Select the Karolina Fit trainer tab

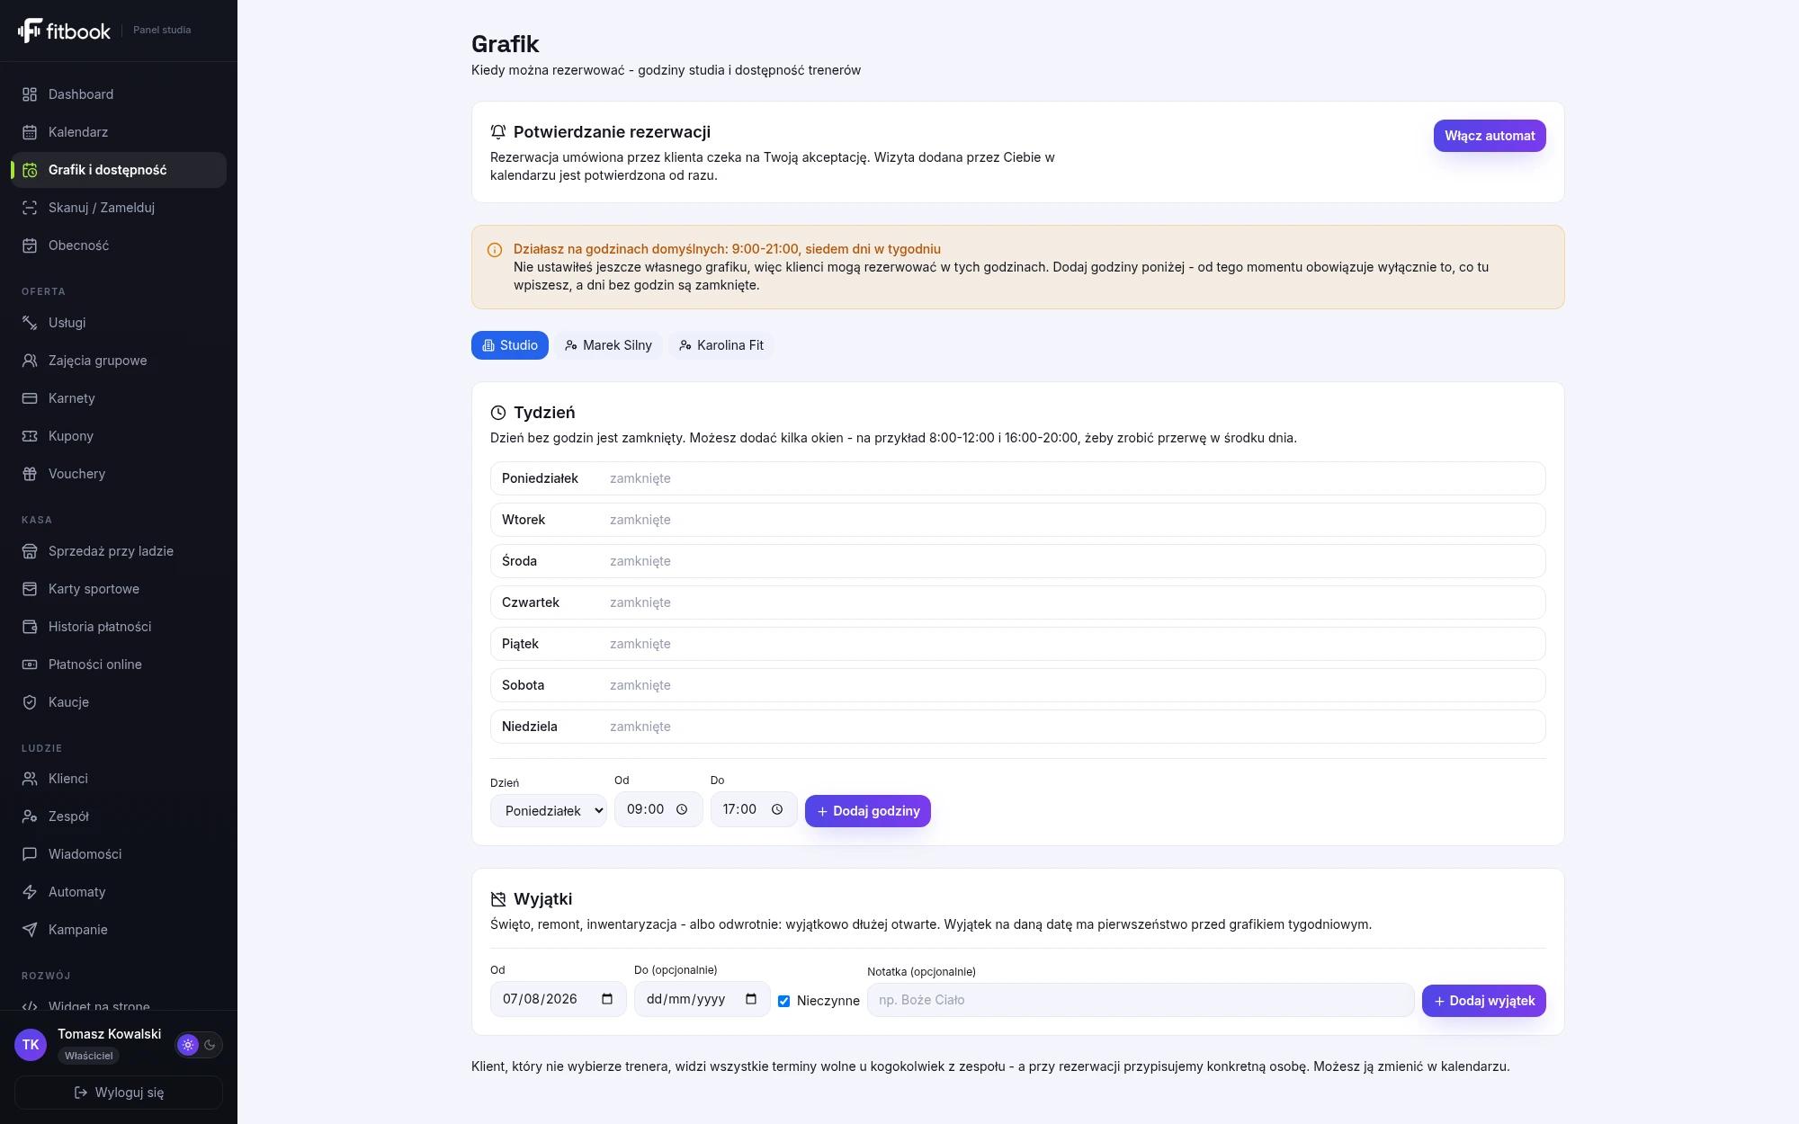[x=721, y=345]
